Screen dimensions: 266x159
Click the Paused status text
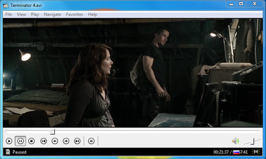(x=19, y=152)
